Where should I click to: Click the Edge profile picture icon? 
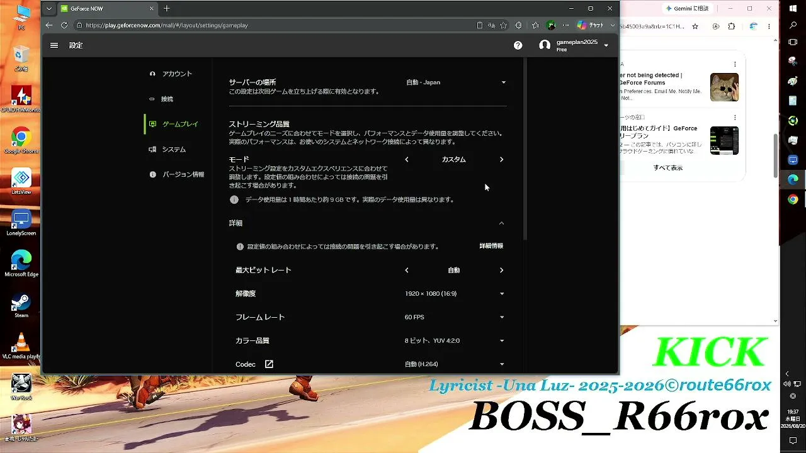tap(551, 25)
